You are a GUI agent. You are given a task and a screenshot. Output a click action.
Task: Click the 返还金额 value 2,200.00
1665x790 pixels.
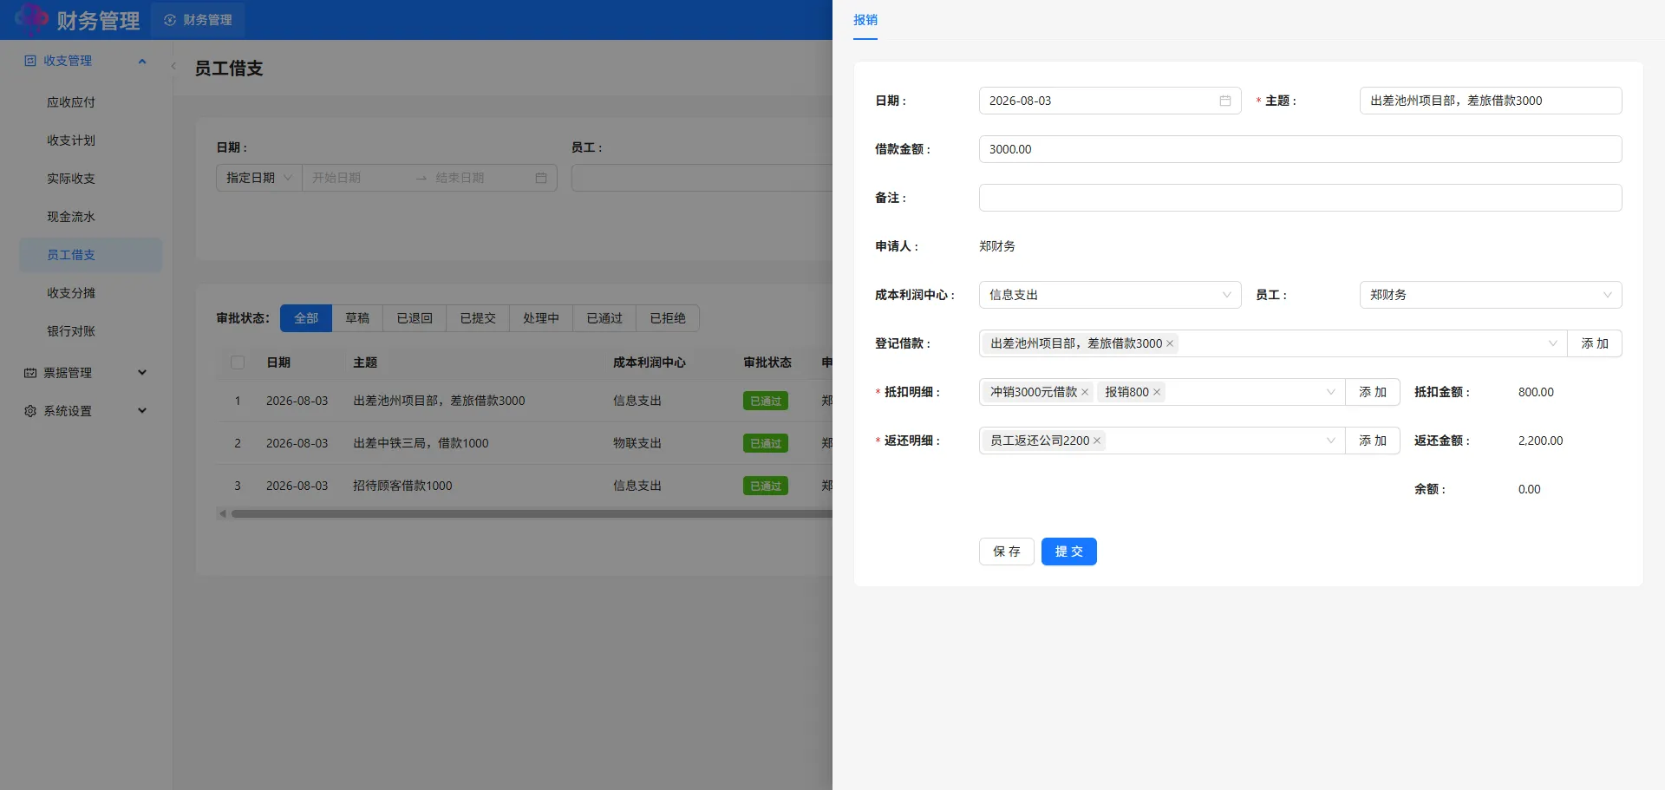1541,441
